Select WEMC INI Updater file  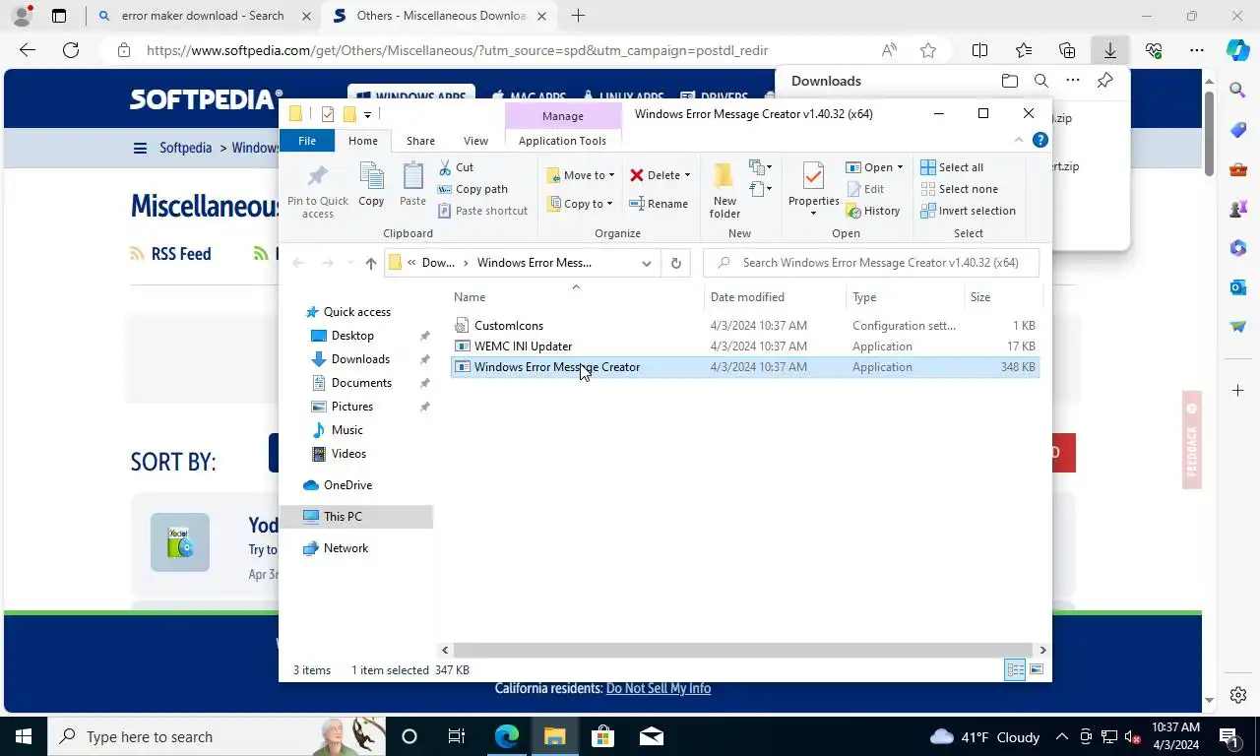tap(523, 346)
